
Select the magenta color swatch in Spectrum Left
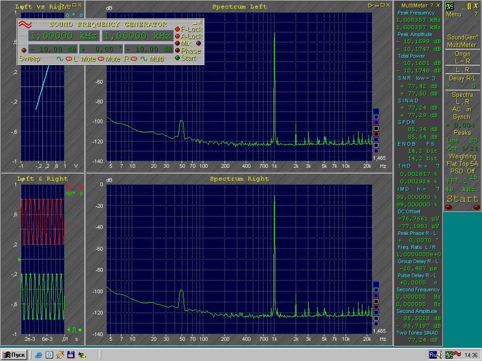[376, 123]
